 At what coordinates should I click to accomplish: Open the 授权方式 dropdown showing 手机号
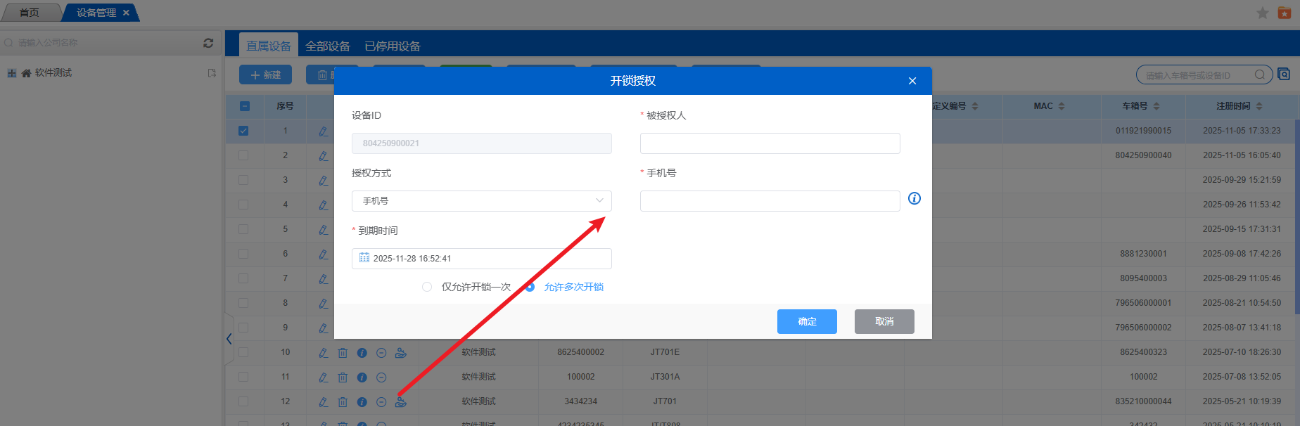[481, 201]
